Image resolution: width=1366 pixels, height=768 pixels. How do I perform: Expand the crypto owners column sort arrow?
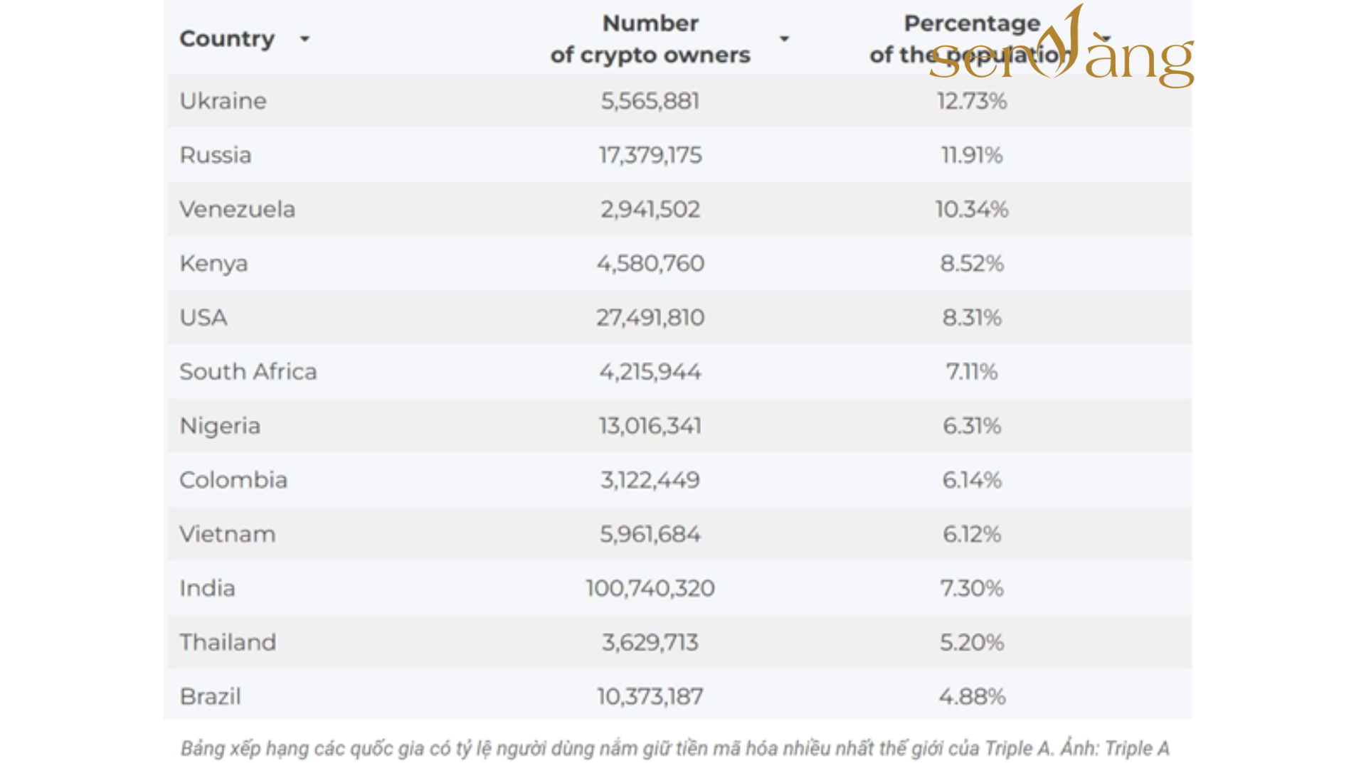click(784, 39)
